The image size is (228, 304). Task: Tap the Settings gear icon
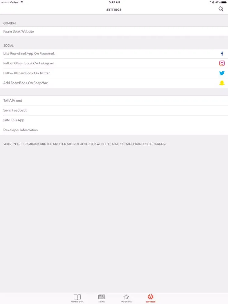150,297
